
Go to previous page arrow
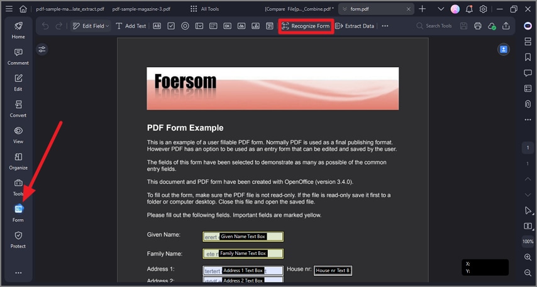point(528,179)
